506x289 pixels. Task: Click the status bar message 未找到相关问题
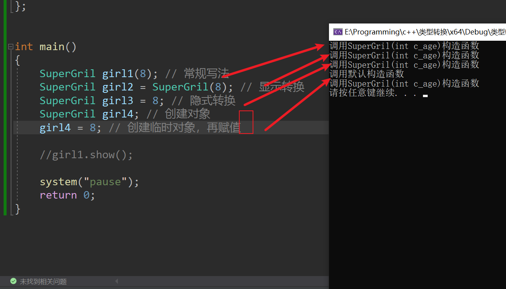pyautogui.click(x=43, y=281)
